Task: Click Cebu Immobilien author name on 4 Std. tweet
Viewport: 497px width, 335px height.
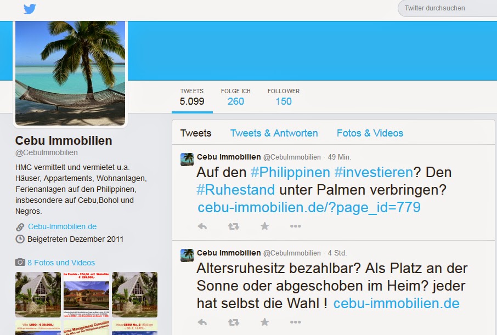Action: 229,253
